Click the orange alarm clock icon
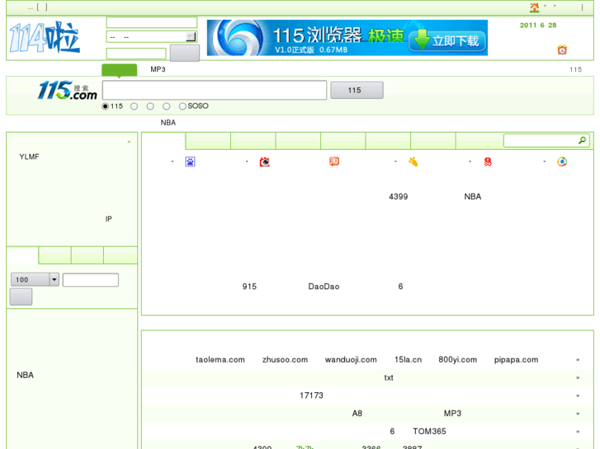Image resolution: width=600 pixels, height=449 pixels. (562, 50)
